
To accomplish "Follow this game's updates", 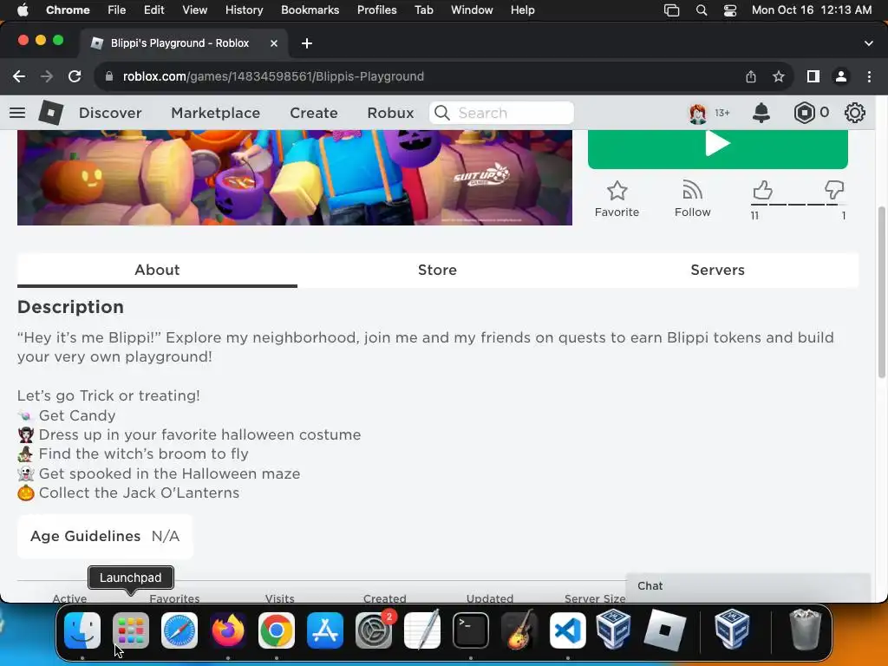I will 692,199.
